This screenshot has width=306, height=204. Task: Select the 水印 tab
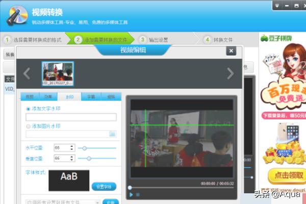tap(69, 97)
